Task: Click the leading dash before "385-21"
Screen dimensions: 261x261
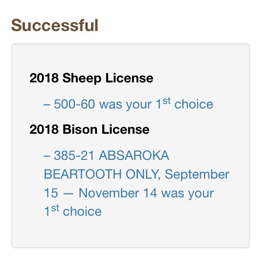Action: [47, 156]
